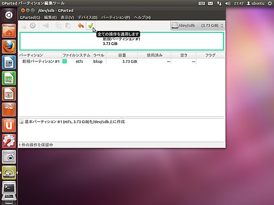
Task: Click the 21:47 clock in top panel
Action: click(x=238, y=3)
